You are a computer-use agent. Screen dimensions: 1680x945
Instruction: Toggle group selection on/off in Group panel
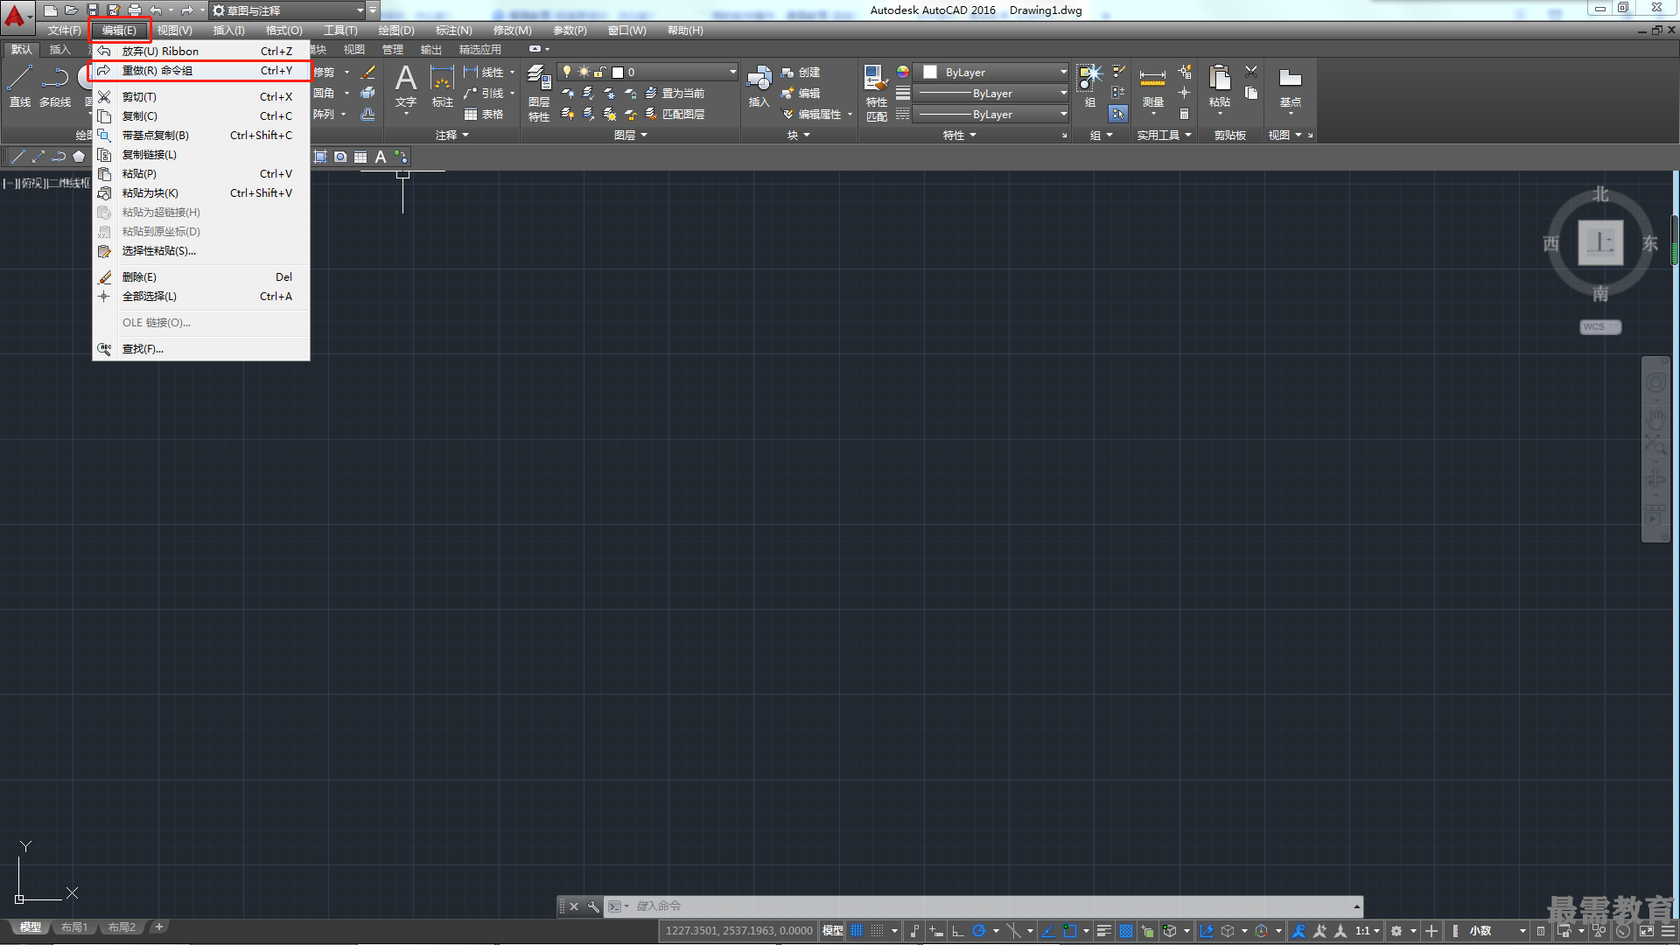pos(1118,114)
